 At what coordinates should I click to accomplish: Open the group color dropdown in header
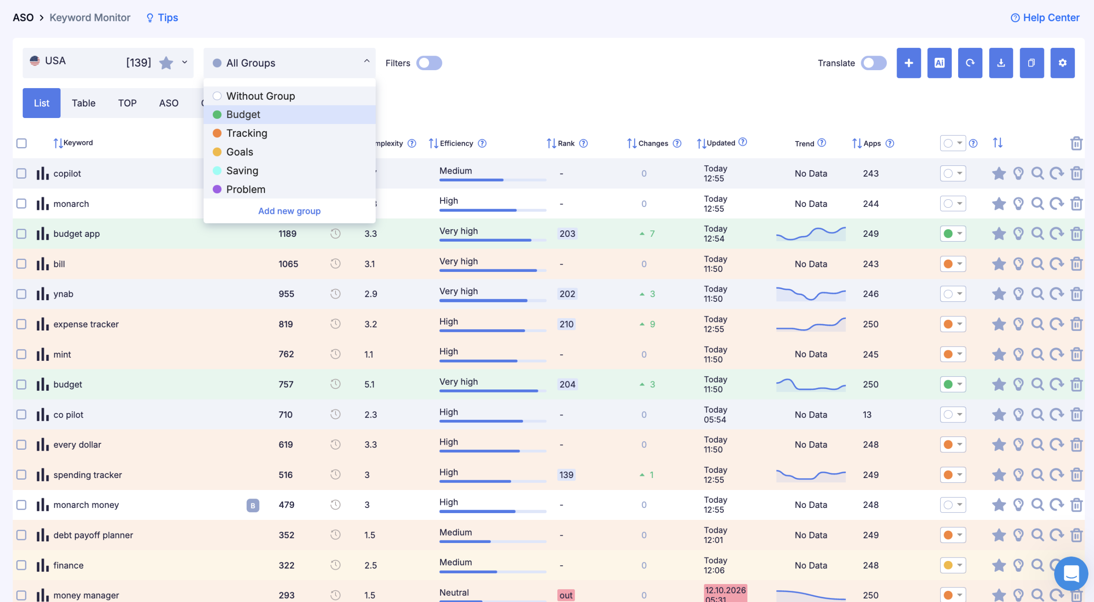pos(953,143)
